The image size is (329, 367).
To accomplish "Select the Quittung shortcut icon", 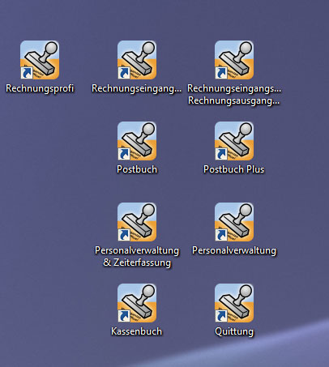I will point(234,303).
